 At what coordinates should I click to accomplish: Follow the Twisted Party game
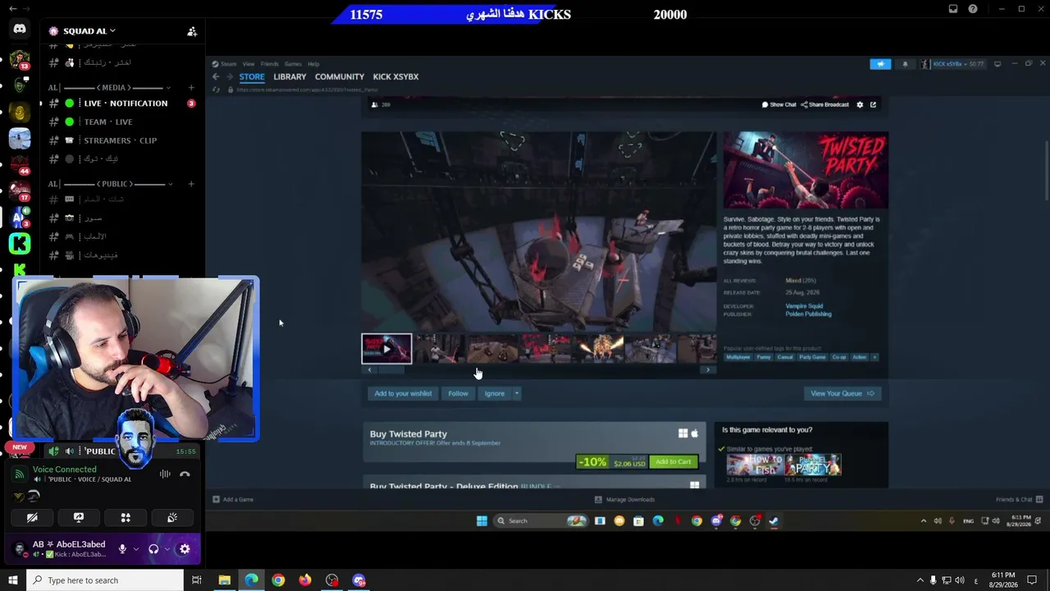point(458,394)
